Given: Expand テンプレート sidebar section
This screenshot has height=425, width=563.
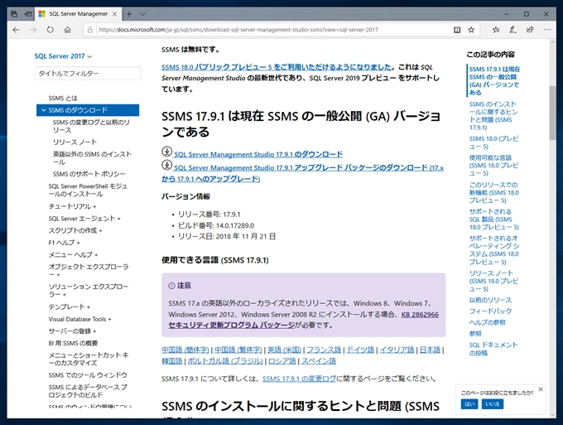Looking at the screenshot, I should 69,307.
